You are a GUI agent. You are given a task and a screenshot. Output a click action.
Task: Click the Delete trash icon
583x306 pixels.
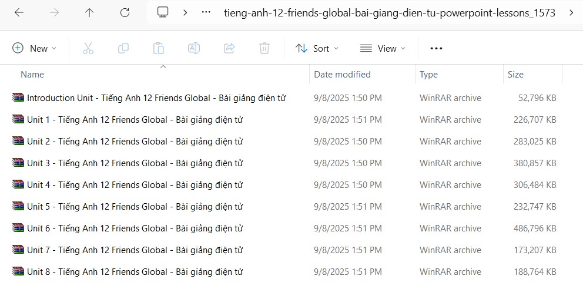tap(264, 48)
